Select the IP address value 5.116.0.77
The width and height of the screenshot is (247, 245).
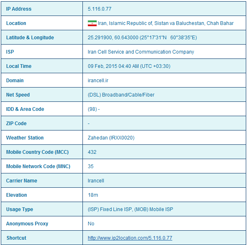click(100, 9)
